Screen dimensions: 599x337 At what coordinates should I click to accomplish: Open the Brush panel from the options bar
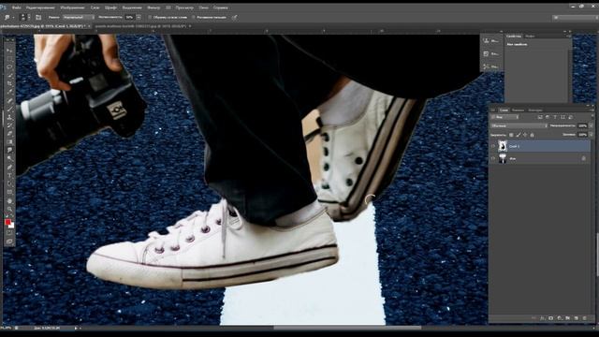[38, 17]
